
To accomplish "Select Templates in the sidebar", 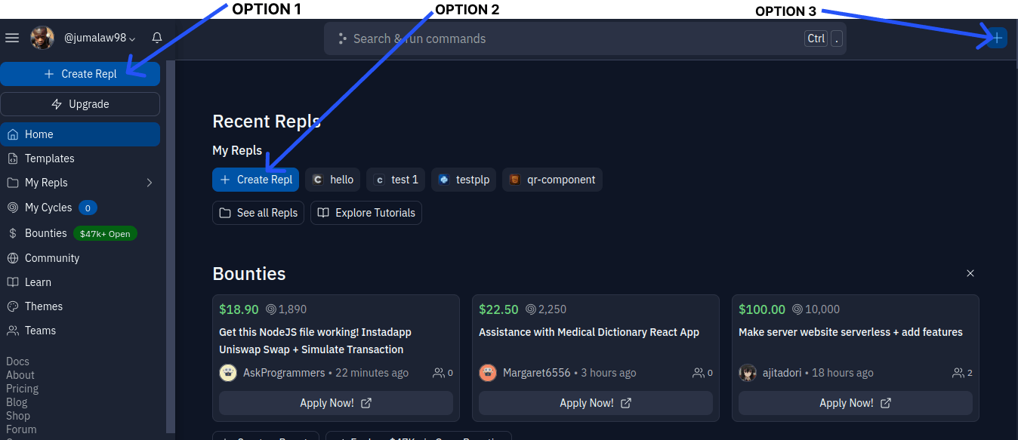I will pyautogui.click(x=49, y=158).
